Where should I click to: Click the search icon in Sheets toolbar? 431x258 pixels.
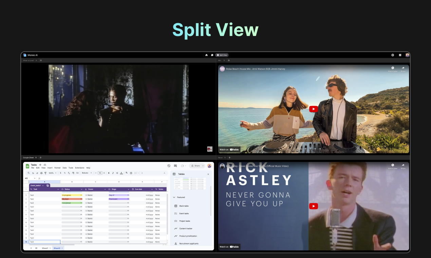(29, 173)
